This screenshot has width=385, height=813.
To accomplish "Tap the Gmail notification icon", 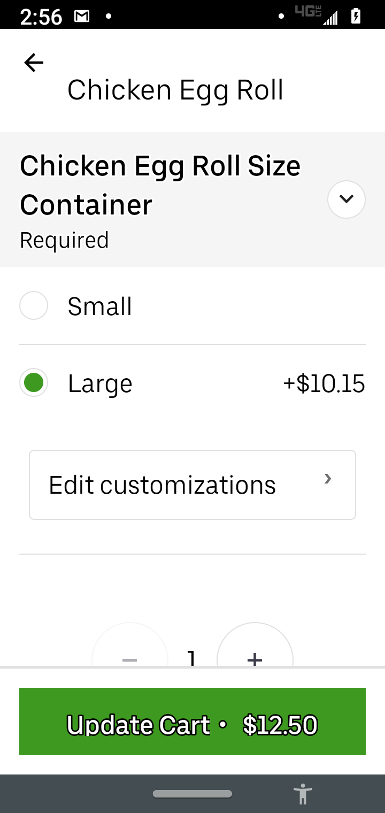I will click(x=82, y=17).
